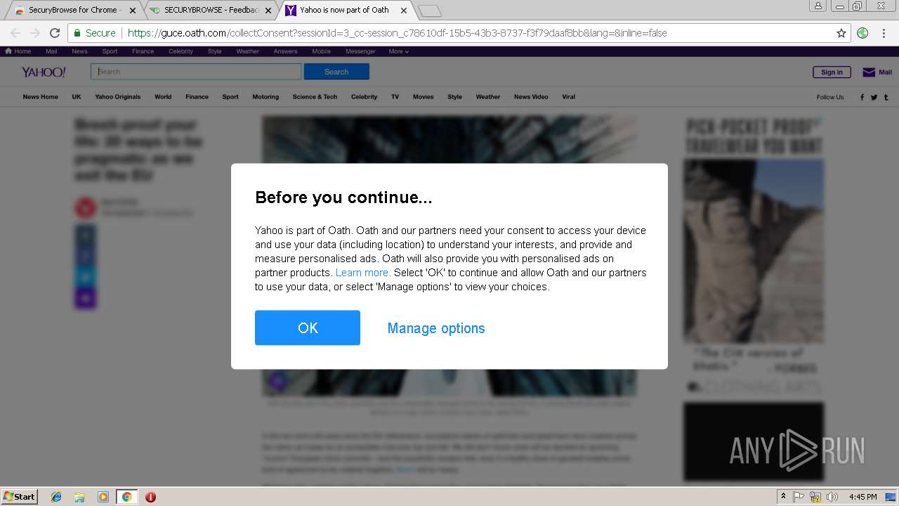Open Manage options link
Viewport: 899px width, 506px height.
click(436, 328)
